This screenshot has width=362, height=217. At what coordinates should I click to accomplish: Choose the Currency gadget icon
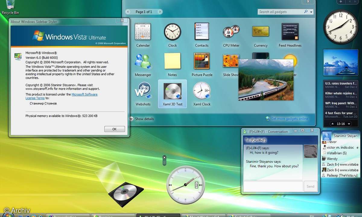click(261, 32)
